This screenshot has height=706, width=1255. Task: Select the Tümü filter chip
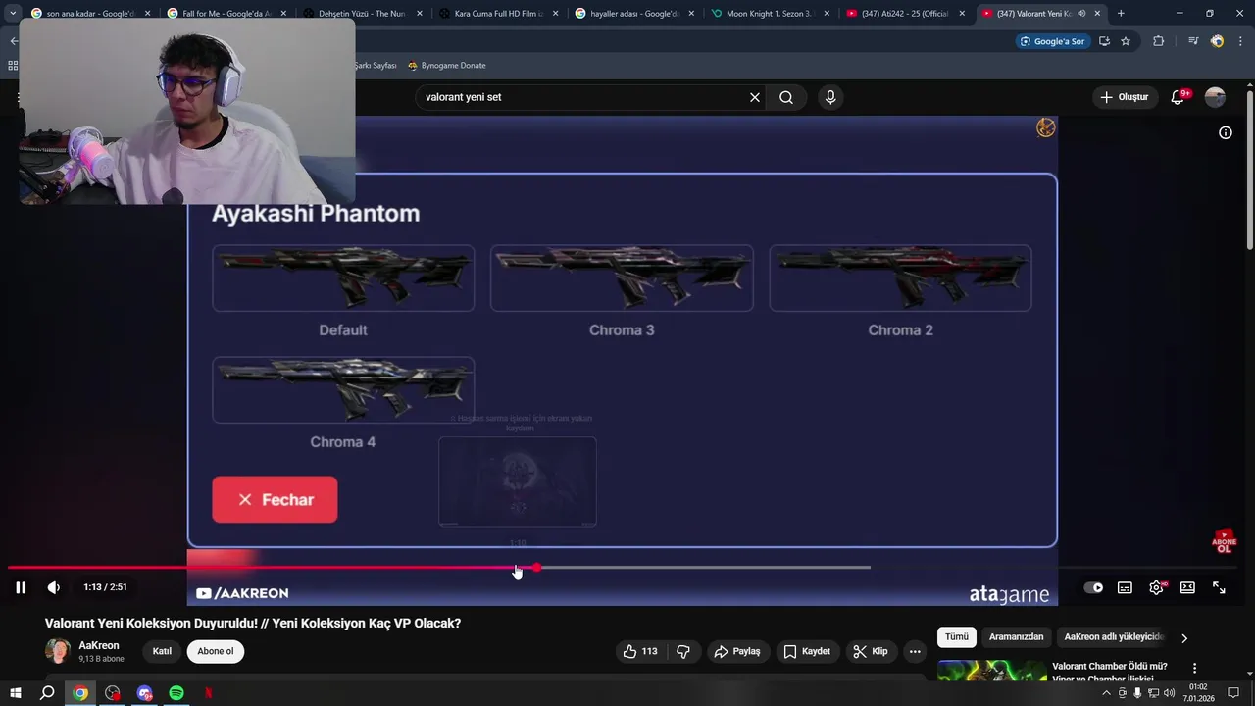pyautogui.click(x=957, y=637)
